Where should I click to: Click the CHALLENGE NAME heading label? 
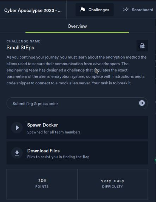23,41
